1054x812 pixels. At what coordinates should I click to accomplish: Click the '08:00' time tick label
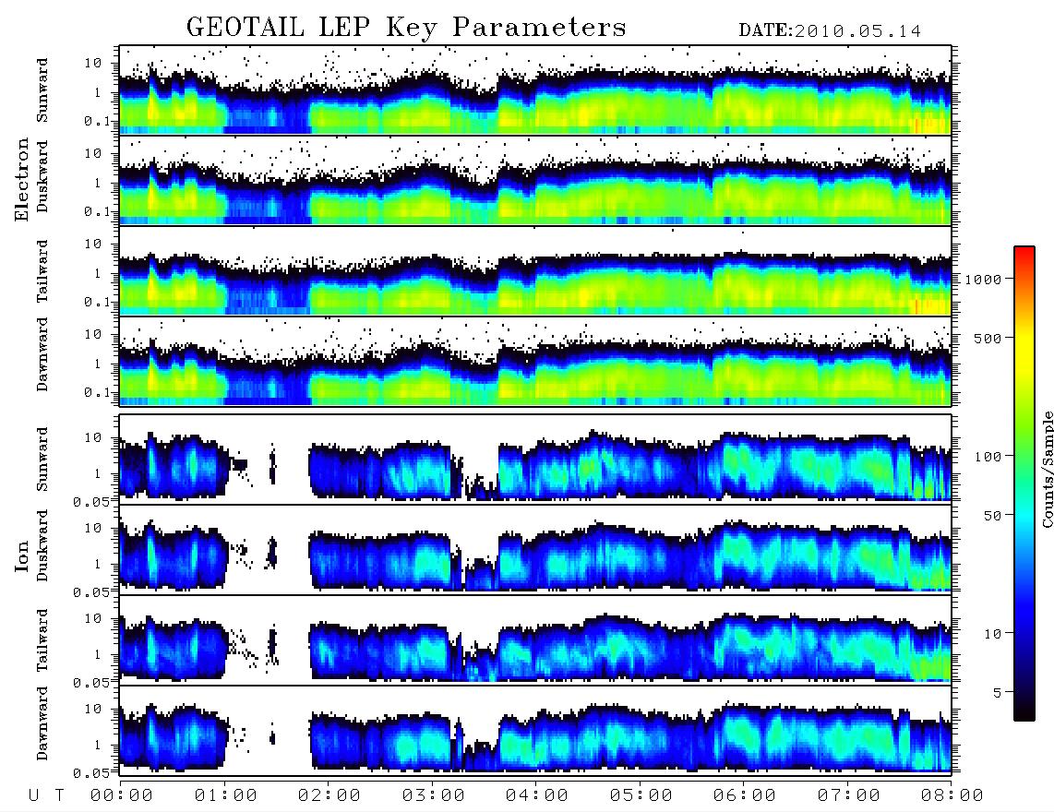point(952,796)
